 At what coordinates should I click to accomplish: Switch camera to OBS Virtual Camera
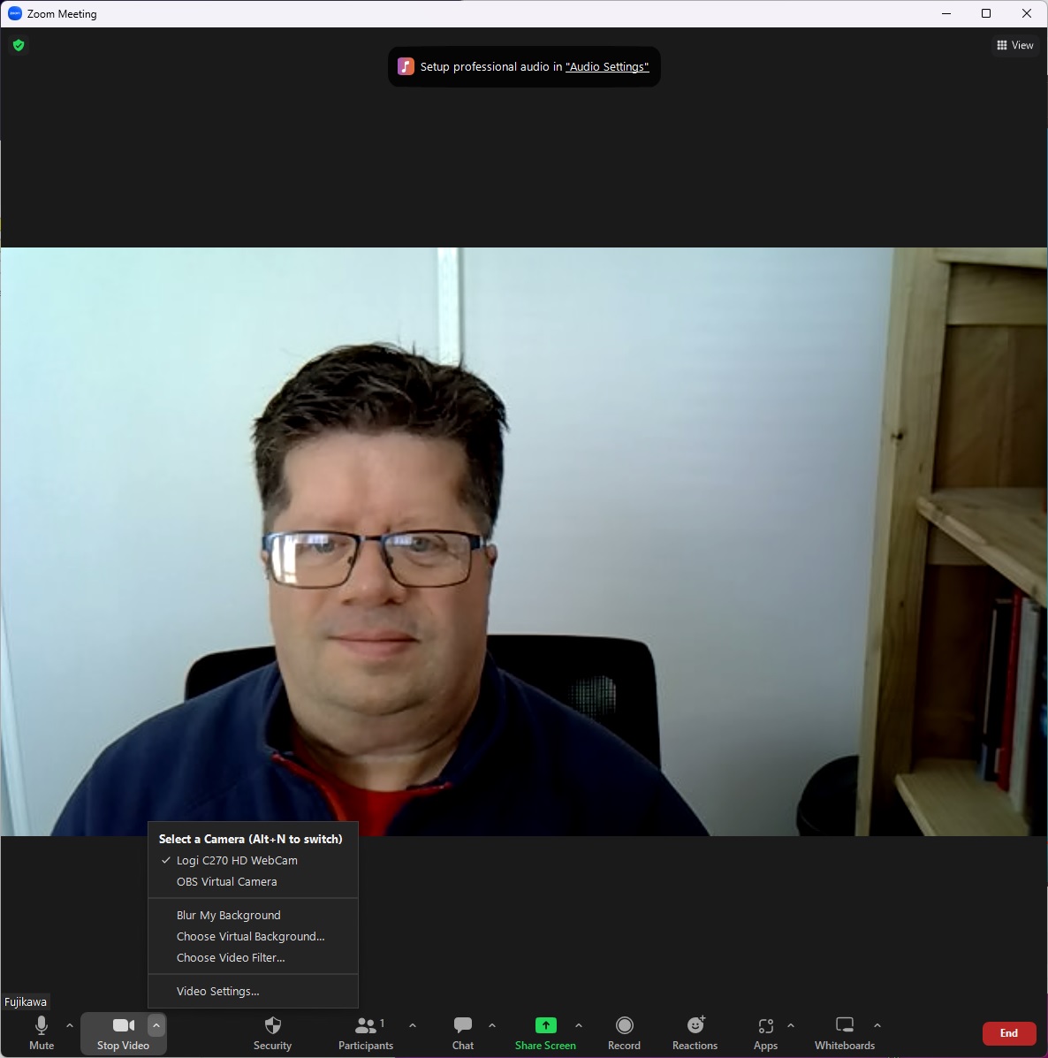227,881
